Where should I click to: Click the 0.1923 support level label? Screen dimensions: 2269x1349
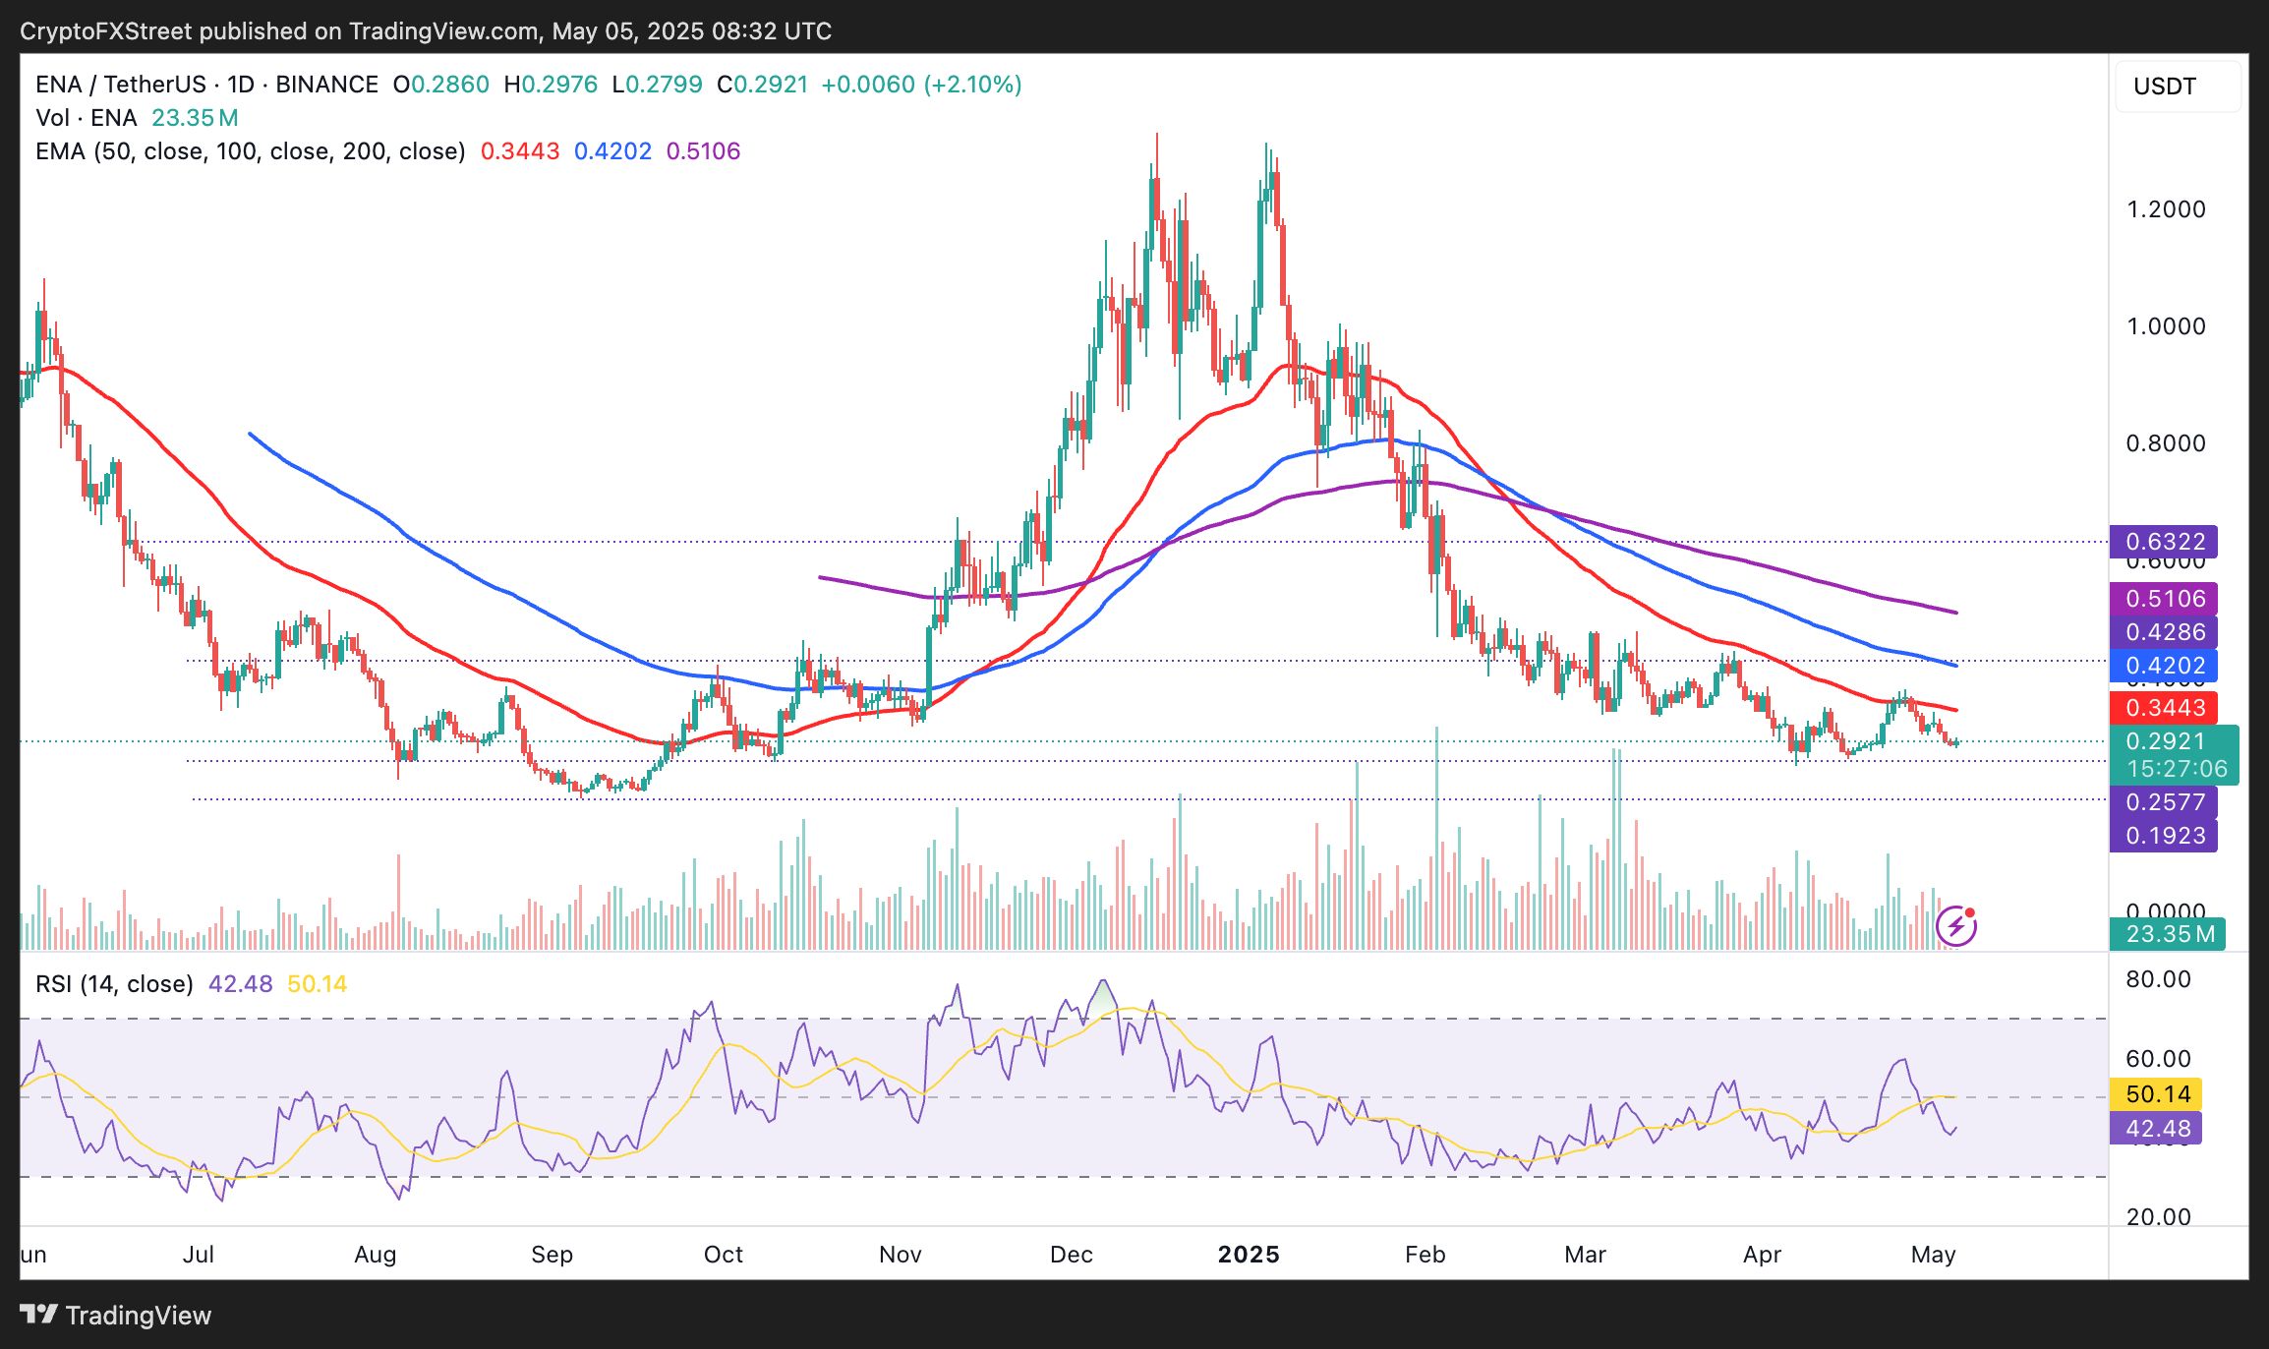tap(2164, 836)
